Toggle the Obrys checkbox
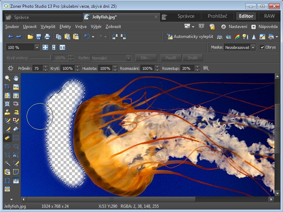Viewport: 283px width, 212px height. [x=262, y=47]
